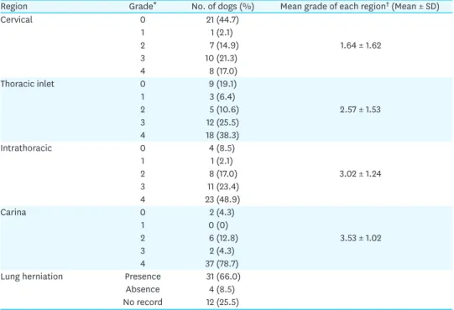
Task: Click the Intrathoracic region label
Action: pyautogui.click(x=26, y=148)
